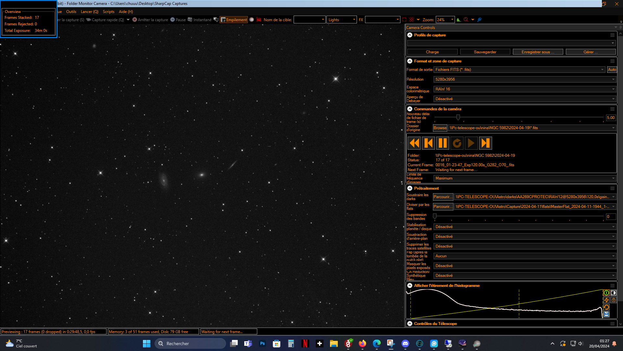Click Browse for Dossier d'origine
623x351 pixels.
[x=440, y=128]
